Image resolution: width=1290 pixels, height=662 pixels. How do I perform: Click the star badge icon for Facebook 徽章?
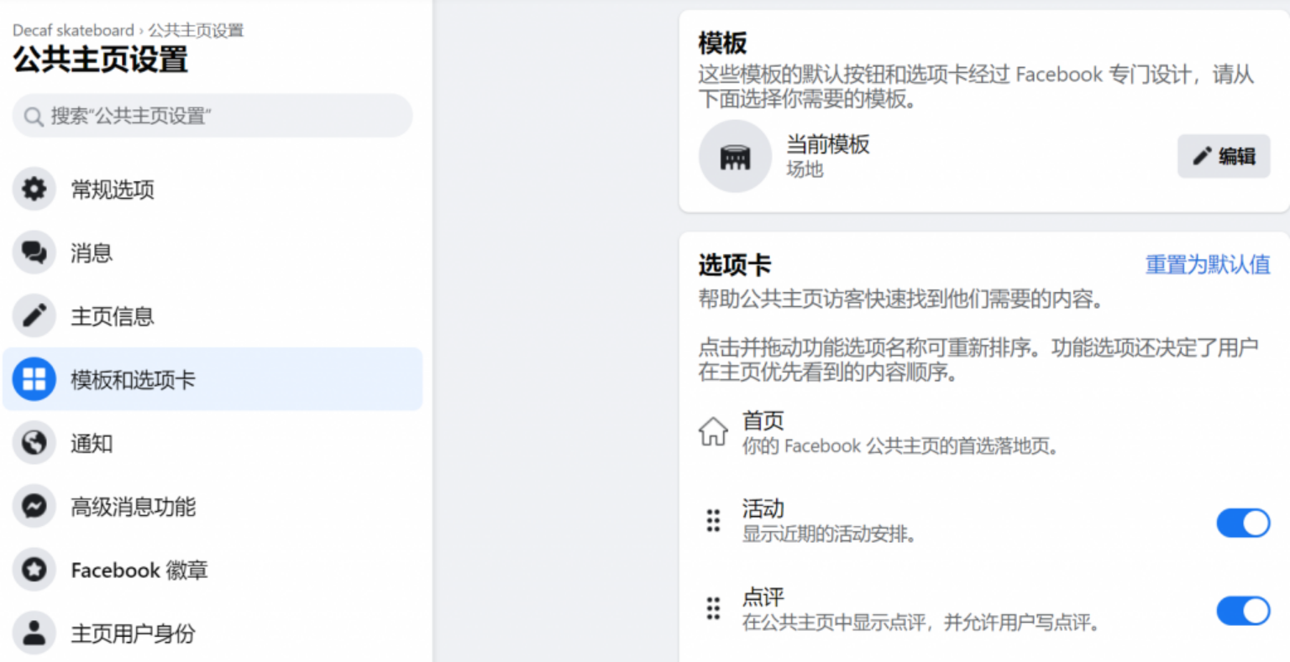pyautogui.click(x=34, y=570)
